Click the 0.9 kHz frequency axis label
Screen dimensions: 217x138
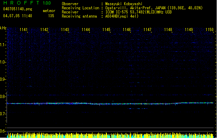[3, 79]
